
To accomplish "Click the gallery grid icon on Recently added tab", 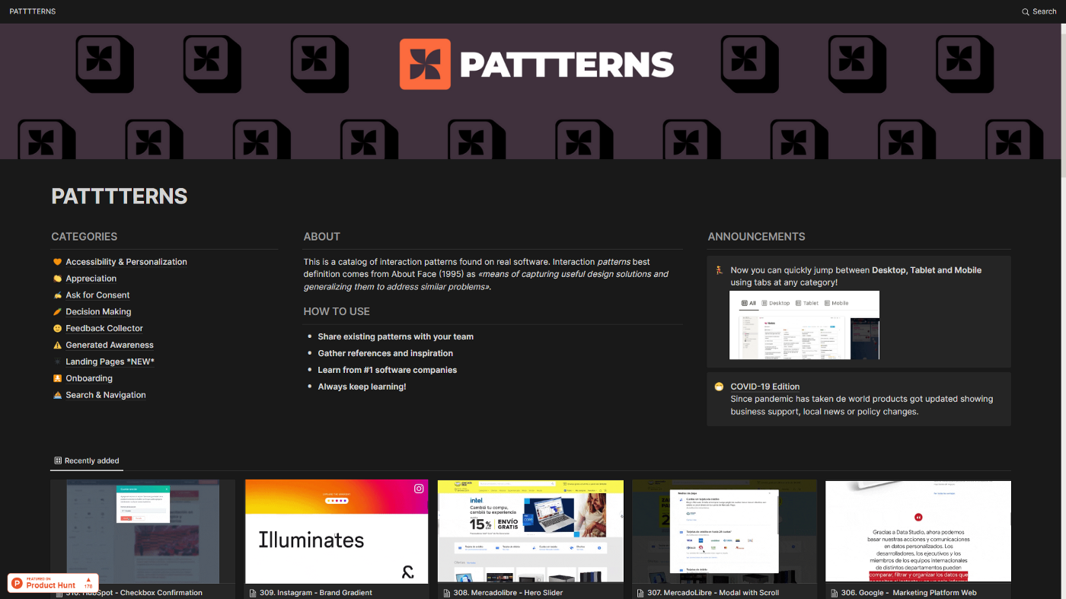I will (58, 460).
